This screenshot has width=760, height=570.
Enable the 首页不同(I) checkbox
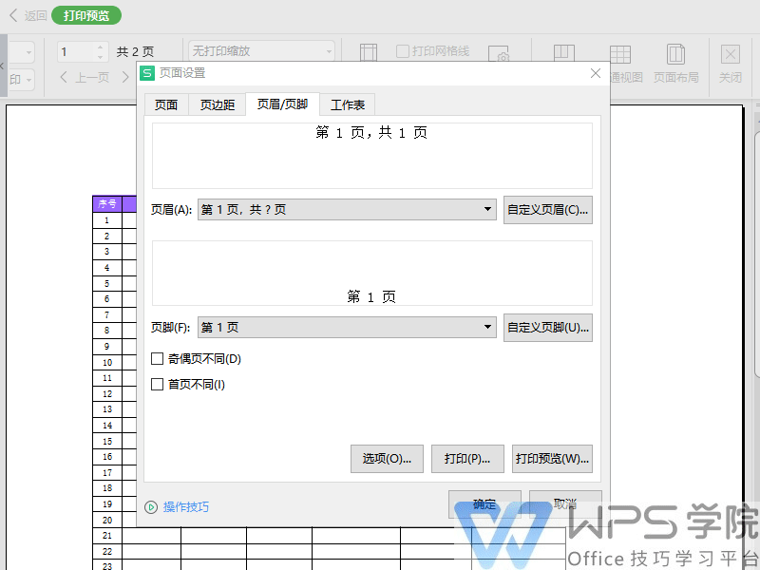click(157, 385)
